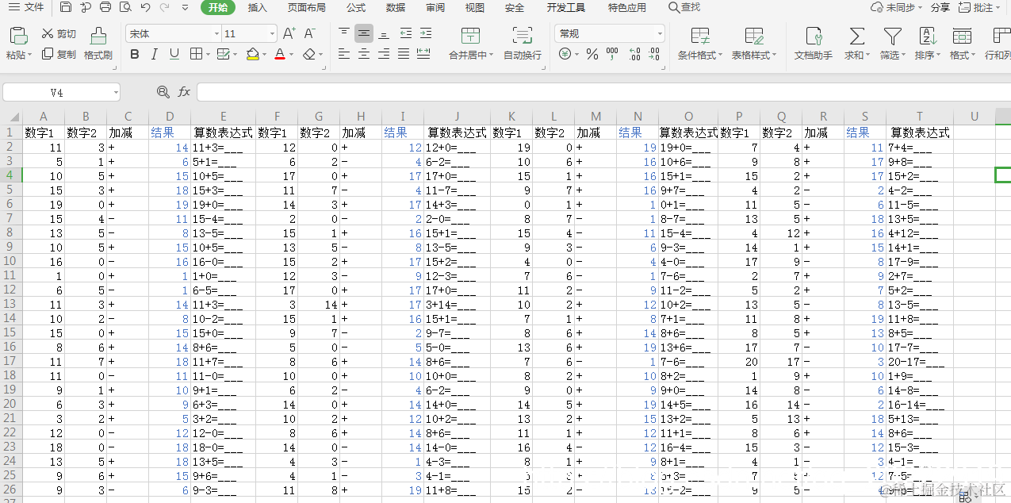Screen dimensions: 1011x503
Task: Expand the Table Style (表格样式) dropdown
Action: click(775, 56)
